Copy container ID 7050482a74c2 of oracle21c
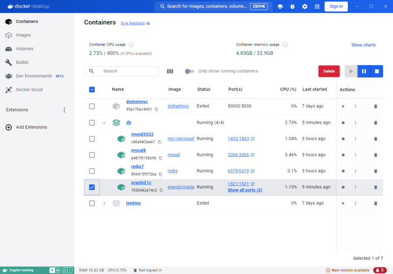Image resolution: width=393 pixels, height=274 pixels. (161, 190)
